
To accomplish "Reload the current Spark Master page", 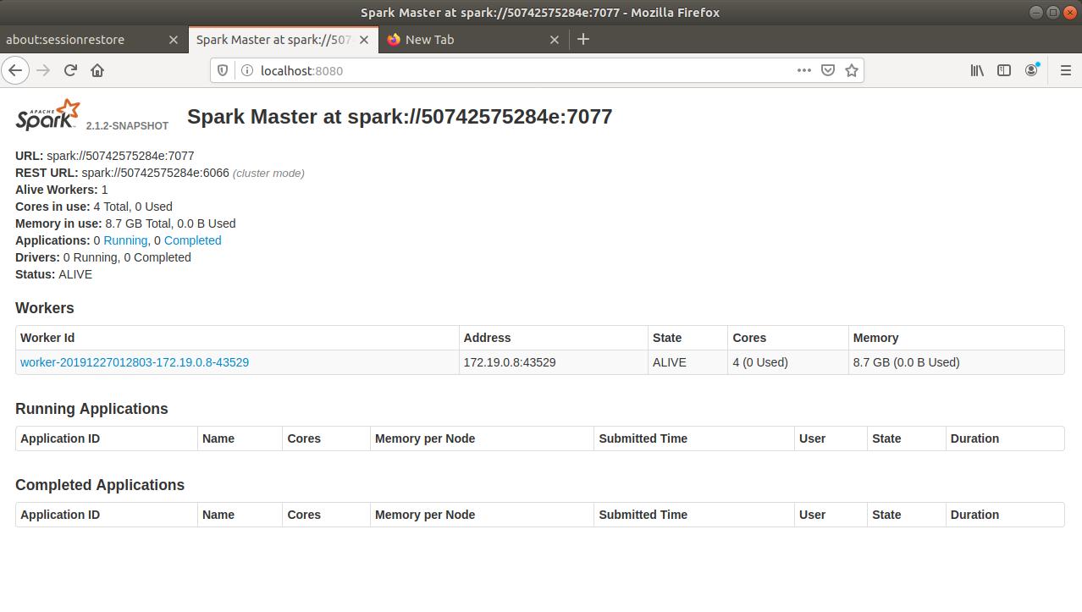I will pos(70,70).
